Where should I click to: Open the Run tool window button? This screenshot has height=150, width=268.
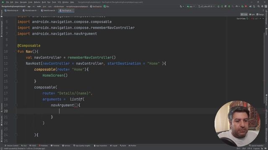point(24,145)
